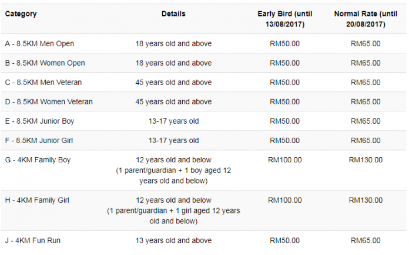This screenshot has height=255, width=409.
Task: Click G - 4KM Family Boy category
Action: (38, 160)
